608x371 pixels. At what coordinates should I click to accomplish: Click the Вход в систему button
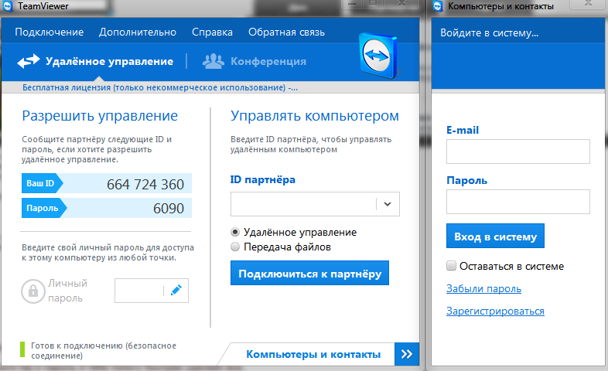pyautogui.click(x=495, y=236)
